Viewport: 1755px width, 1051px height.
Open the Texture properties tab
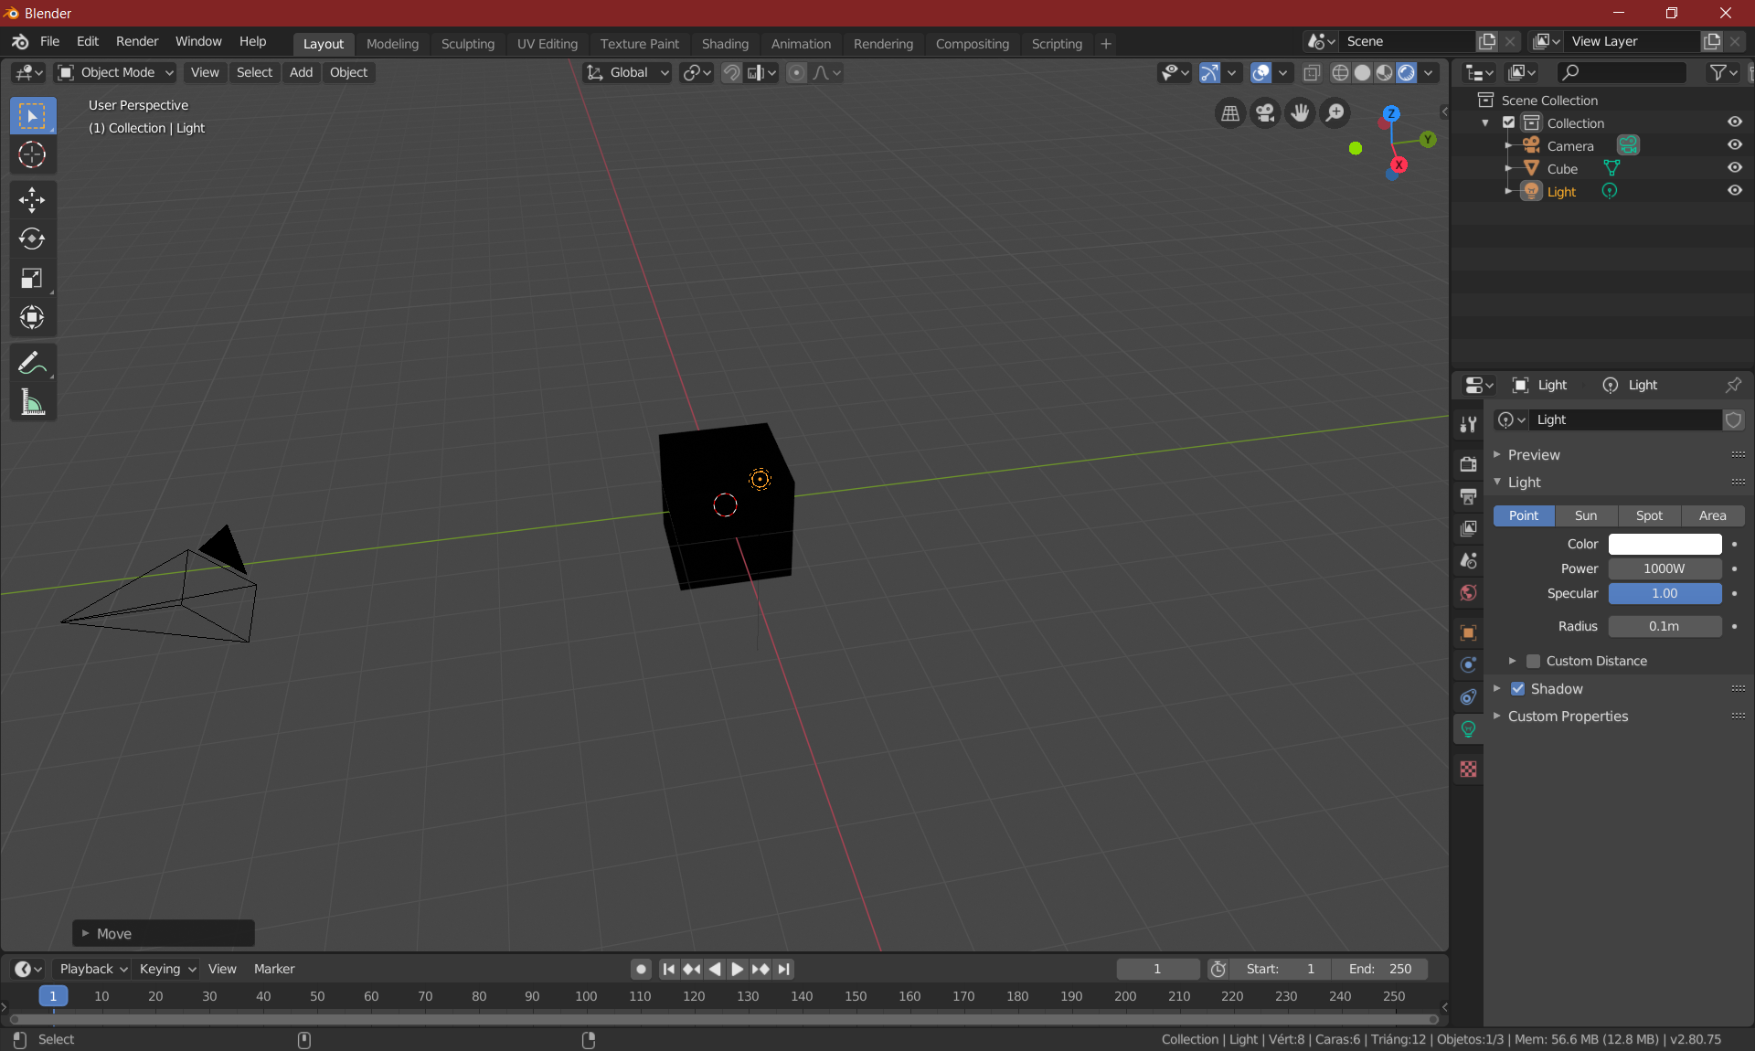[x=1468, y=769]
